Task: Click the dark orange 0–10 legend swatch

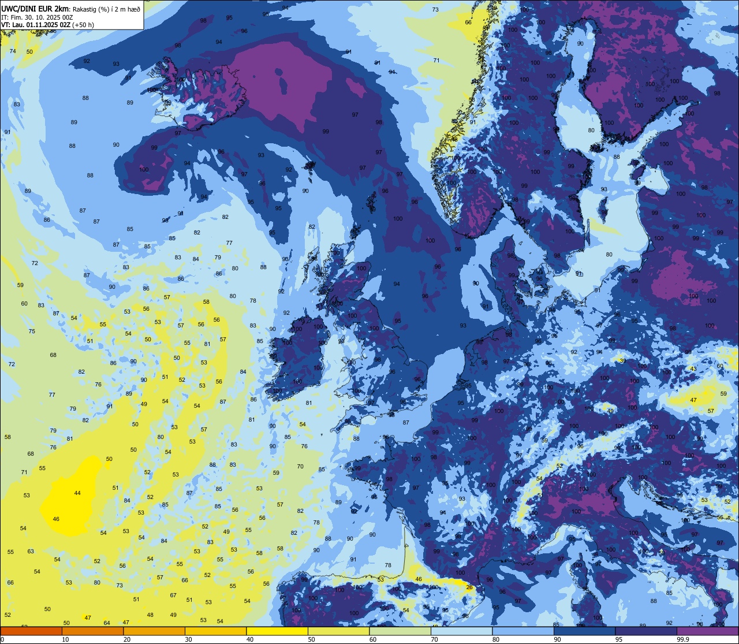Action: pyautogui.click(x=31, y=631)
